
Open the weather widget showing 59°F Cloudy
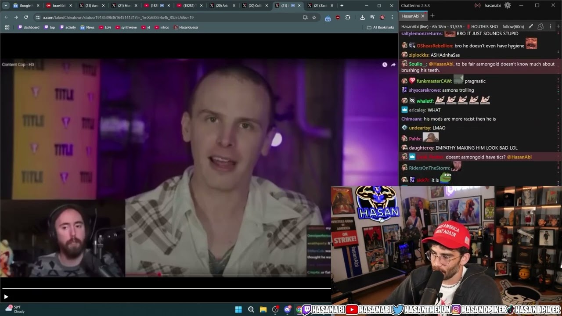(x=14, y=309)
